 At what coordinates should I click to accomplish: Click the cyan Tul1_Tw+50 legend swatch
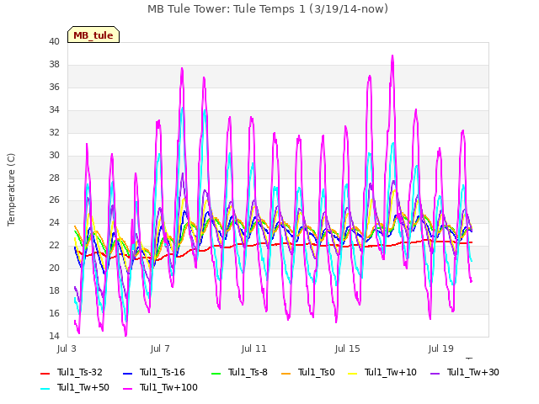point(45,388)
